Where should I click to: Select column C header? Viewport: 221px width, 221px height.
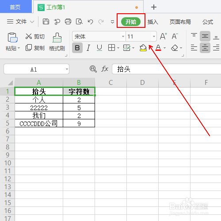110,83
